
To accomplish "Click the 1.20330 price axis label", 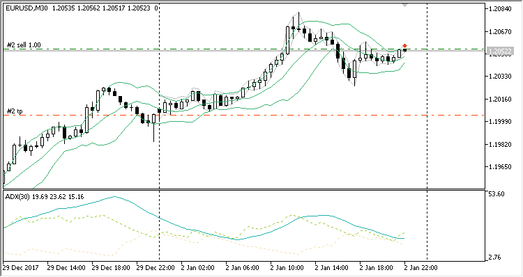I will [500, 77].
